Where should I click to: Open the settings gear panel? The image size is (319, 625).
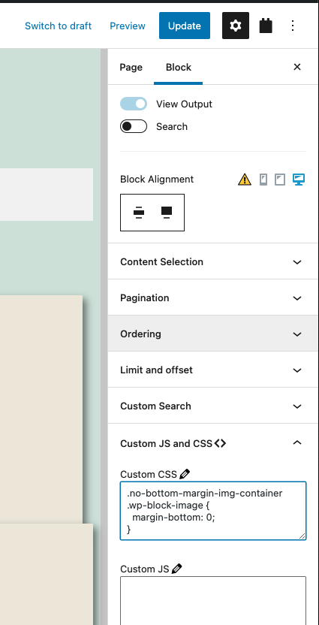(x=236, y=26)
